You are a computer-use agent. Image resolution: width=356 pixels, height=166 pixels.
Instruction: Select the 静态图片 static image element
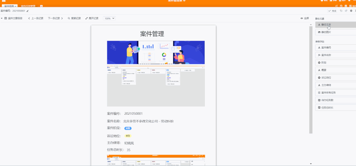coord(335,32)
